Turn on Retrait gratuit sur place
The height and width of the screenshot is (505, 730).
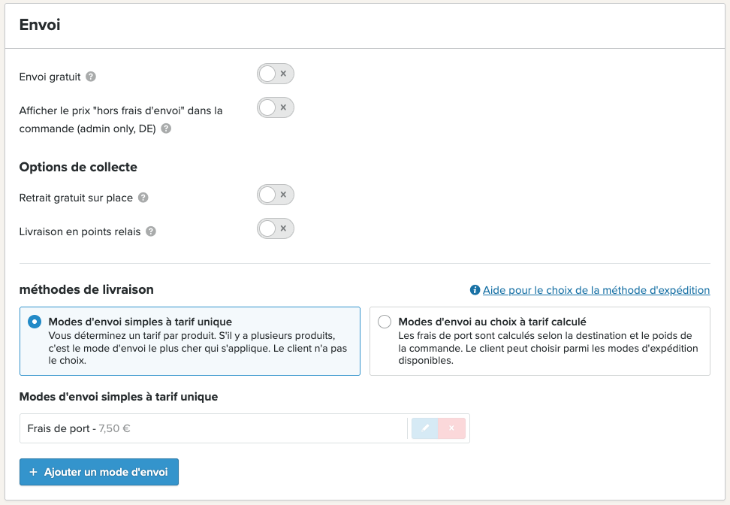tap(275, 195)
